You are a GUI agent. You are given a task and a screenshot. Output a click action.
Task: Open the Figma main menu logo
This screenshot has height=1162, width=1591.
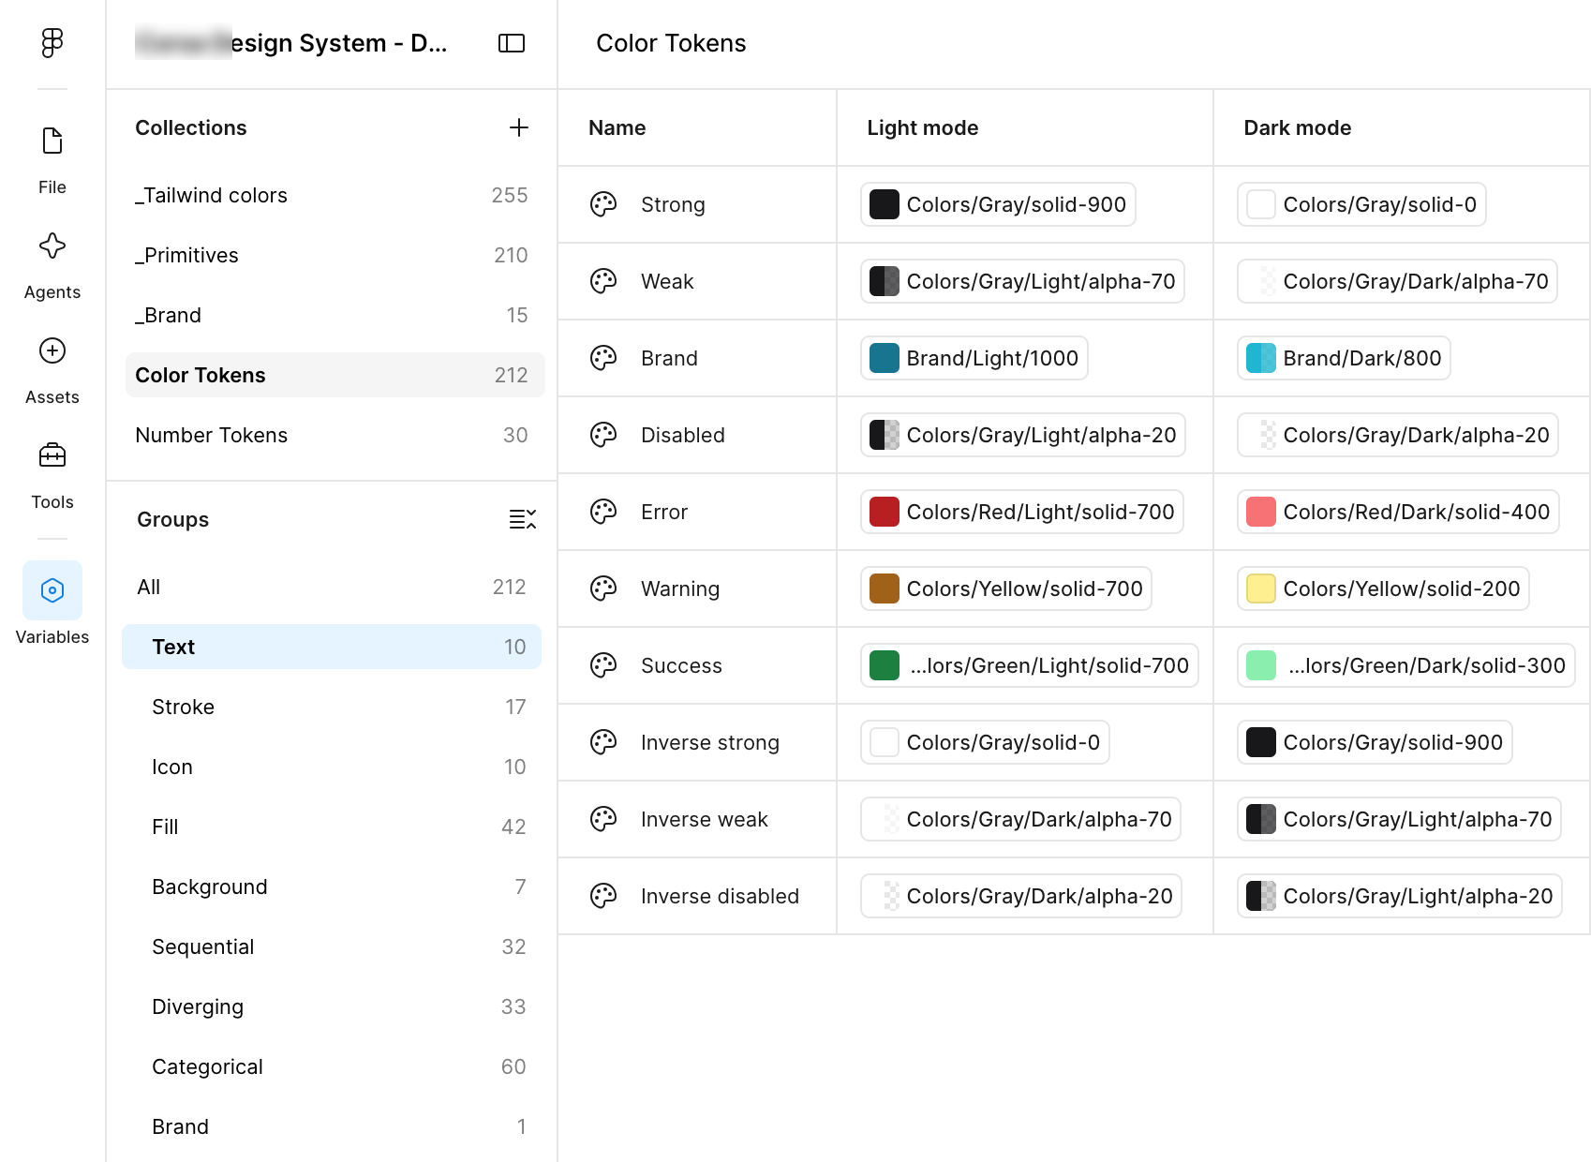(x=52, y=43)
